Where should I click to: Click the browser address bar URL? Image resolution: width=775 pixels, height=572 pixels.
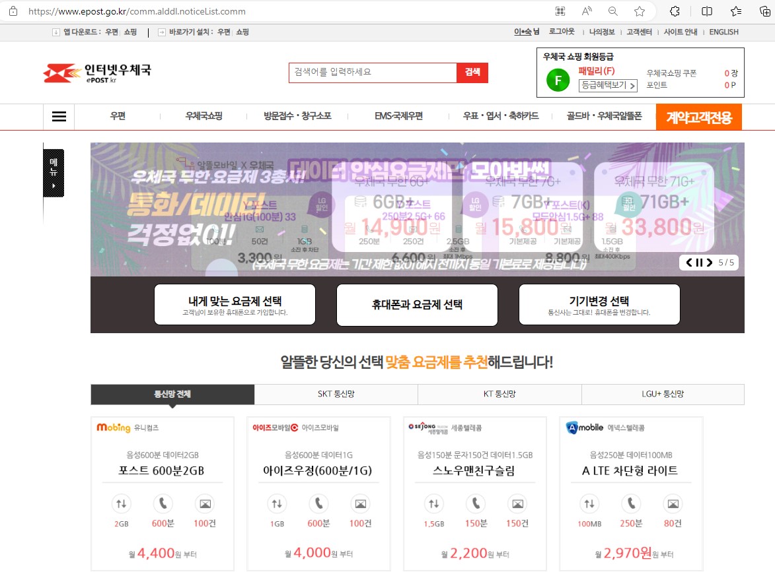click(x=137, y=11)
